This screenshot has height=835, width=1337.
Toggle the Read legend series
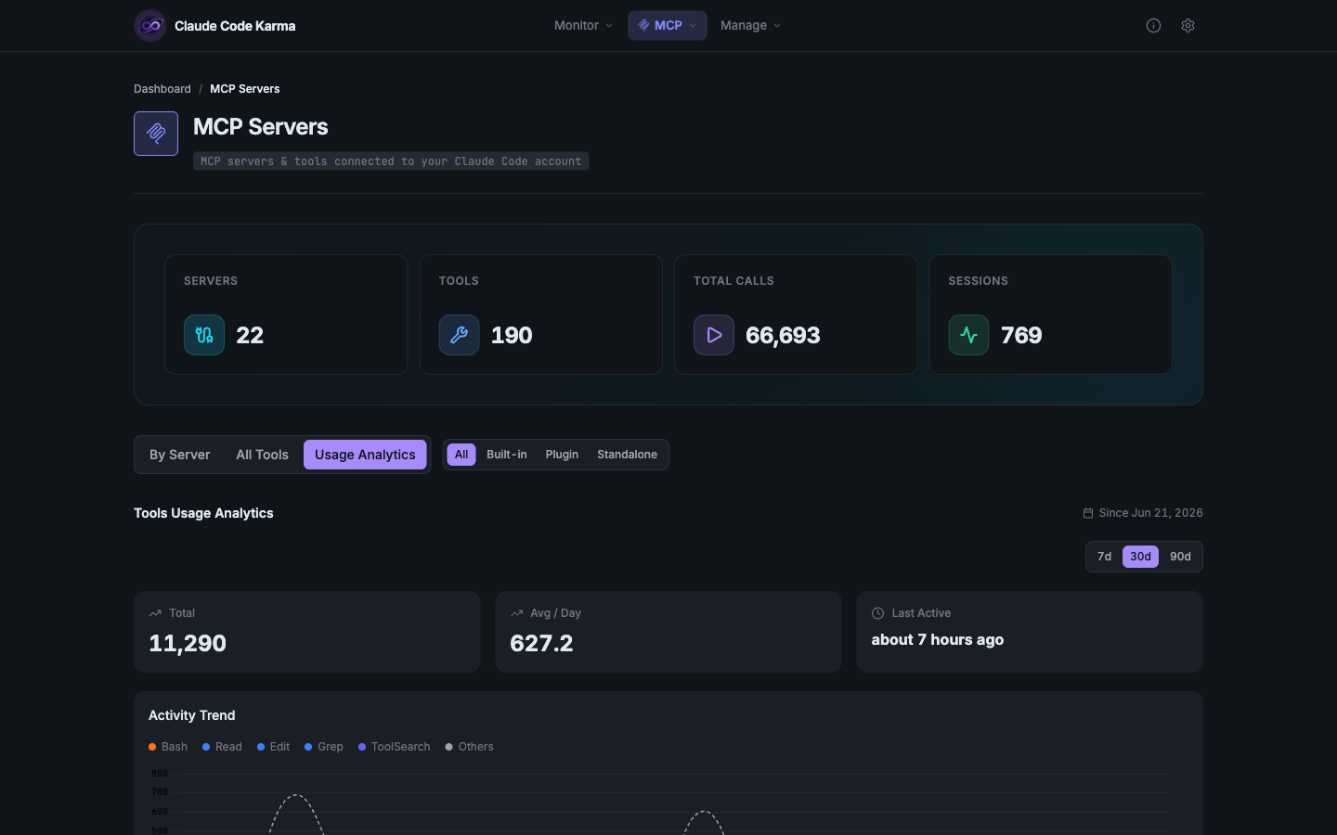coord(222,747)
